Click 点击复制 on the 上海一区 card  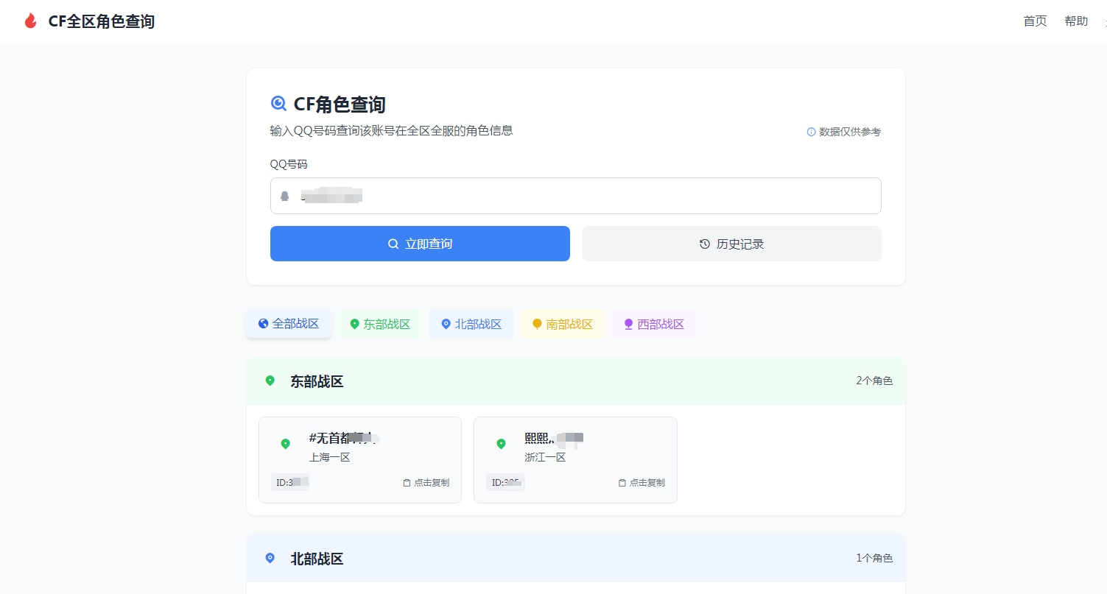click(426, 483)
